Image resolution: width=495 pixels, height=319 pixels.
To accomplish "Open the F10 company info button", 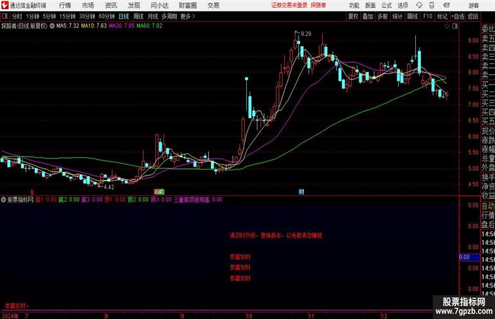I will 428,16.
